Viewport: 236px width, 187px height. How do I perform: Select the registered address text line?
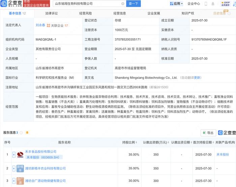coord(91,87)
